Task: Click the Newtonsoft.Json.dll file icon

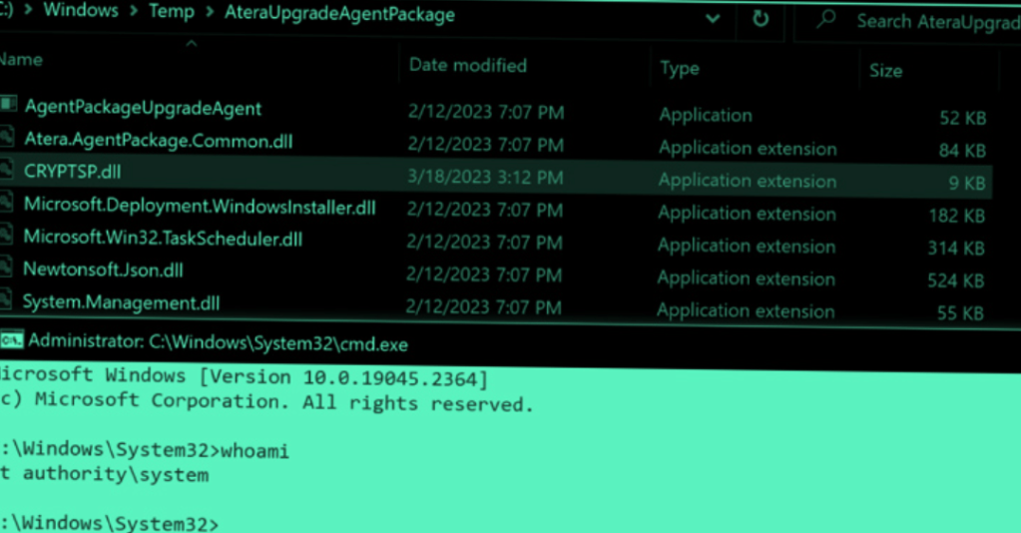Action: (x=6, y=268)
